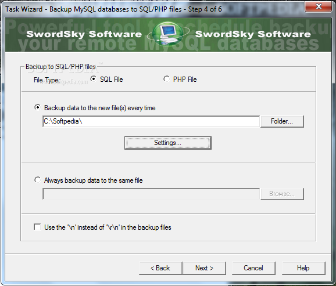
Task: Click the 'File Type:' label
Action: coord(47,80)
